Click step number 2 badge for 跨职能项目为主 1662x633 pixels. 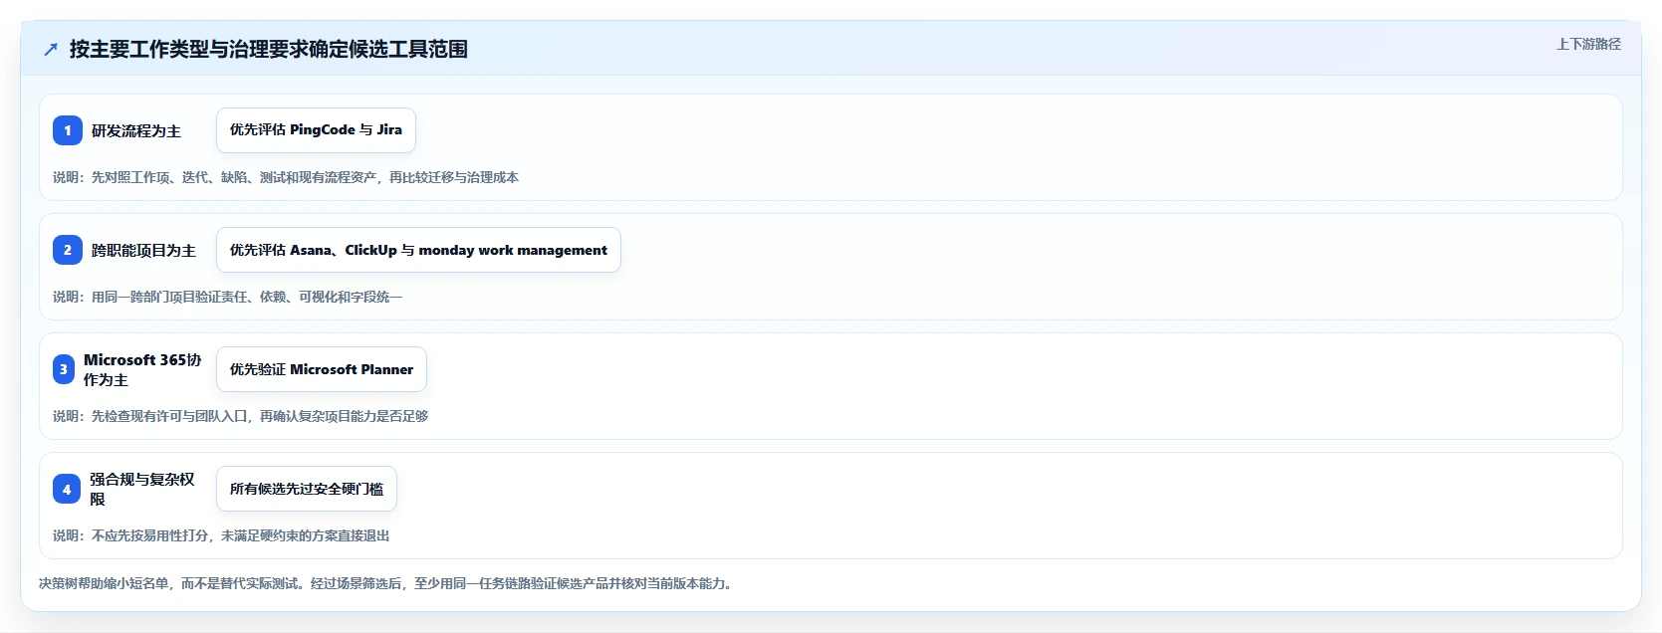click(x=68, y=250)
